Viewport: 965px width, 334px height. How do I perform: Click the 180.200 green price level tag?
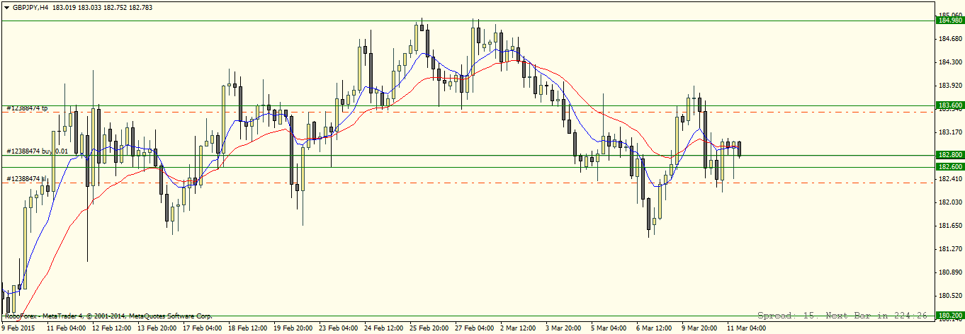pos(950,316)
